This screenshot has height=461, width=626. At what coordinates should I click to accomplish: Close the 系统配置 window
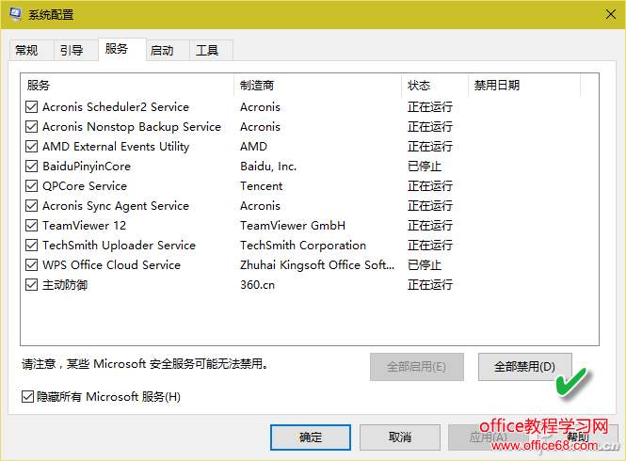pyautogui.click(x=610, y=14)
